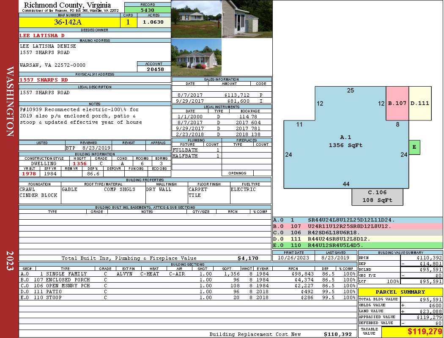The width and height of the screenshot is (444, 338).
Task: Select legal instrument book page 114 78
Action: point(248,116)
